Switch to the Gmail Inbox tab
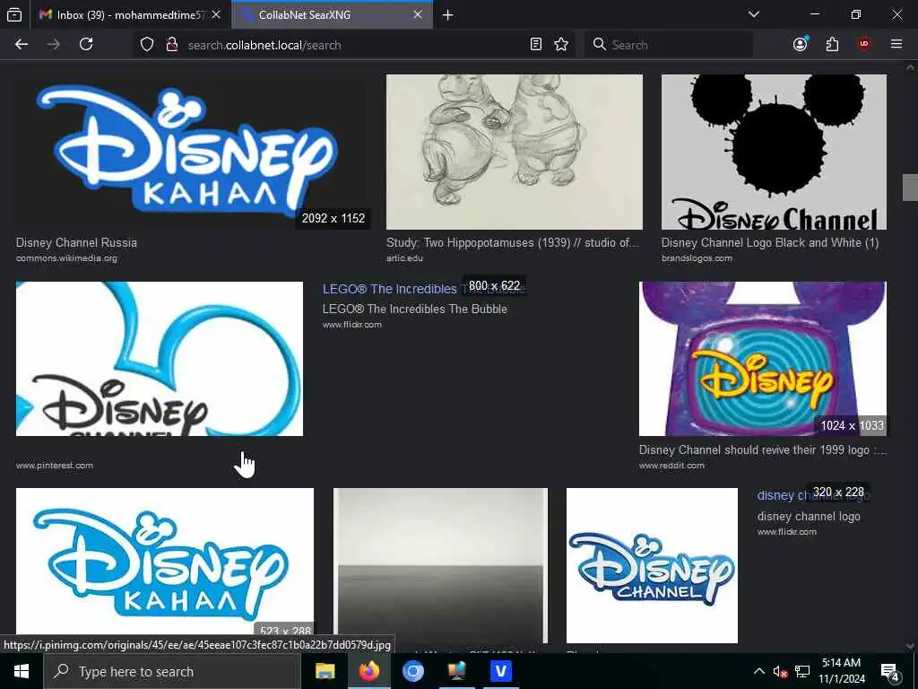The height and width of the screenshot is (689, 918). [131, 15]
